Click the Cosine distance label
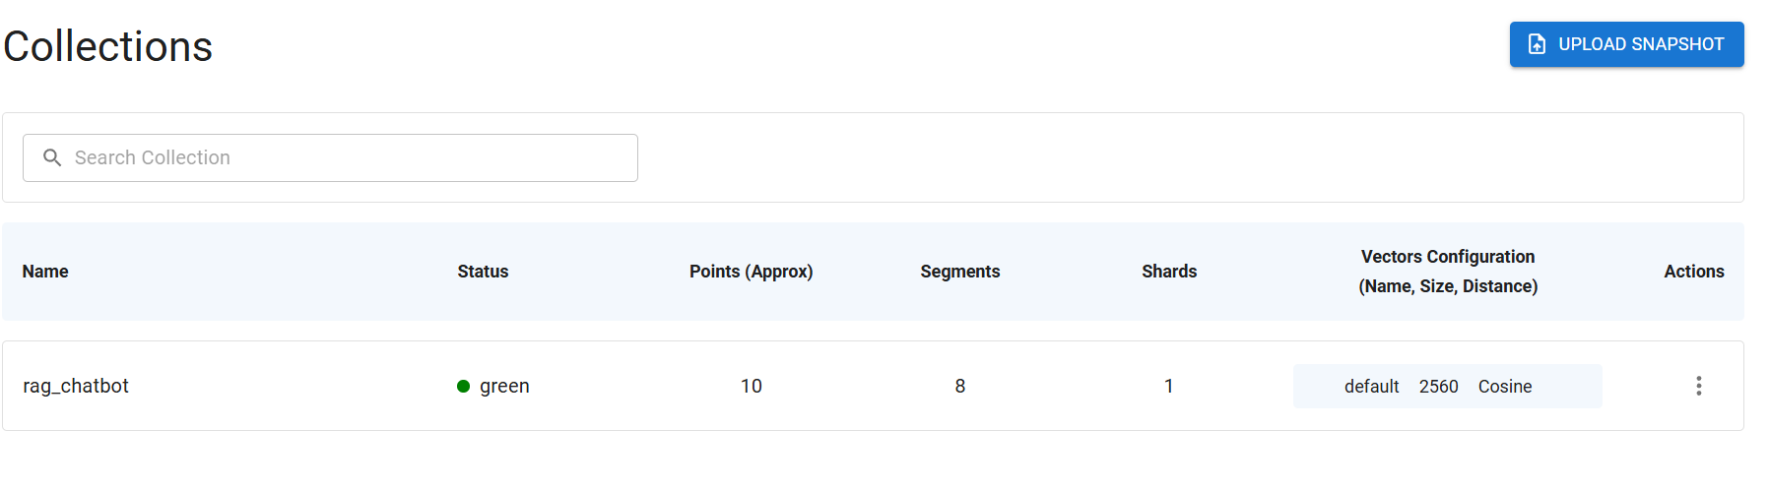1769x490 pixels. (1504, 387)
